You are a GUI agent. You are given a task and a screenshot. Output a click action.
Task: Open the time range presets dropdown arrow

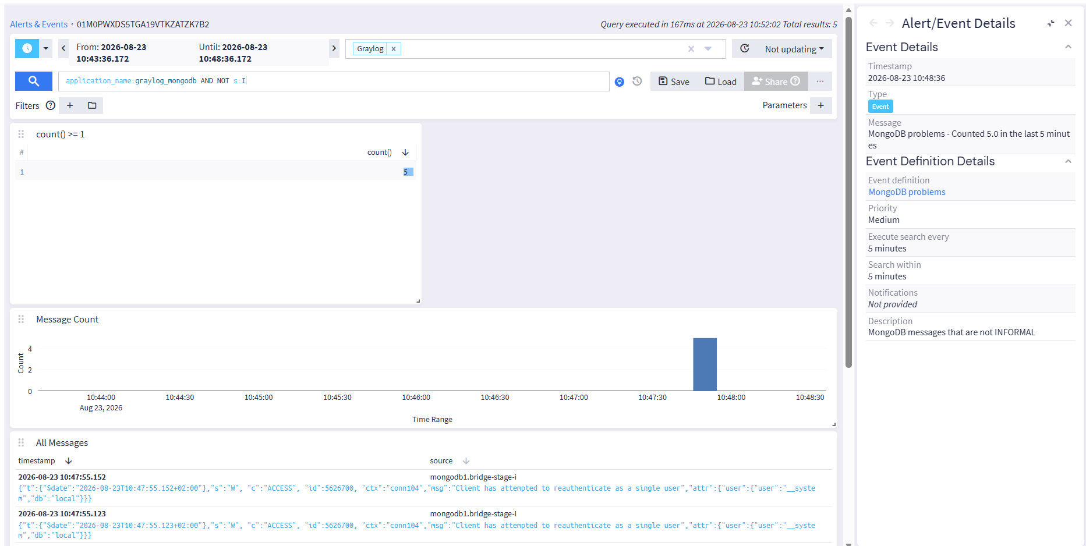coord(46,48)
